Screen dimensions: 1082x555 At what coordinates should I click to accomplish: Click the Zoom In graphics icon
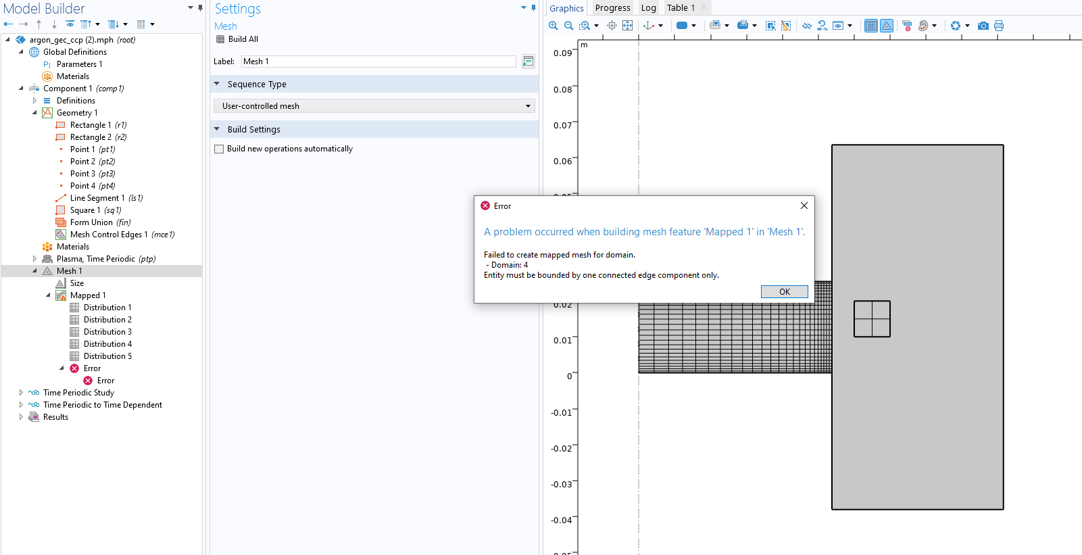tap(553, 26)
